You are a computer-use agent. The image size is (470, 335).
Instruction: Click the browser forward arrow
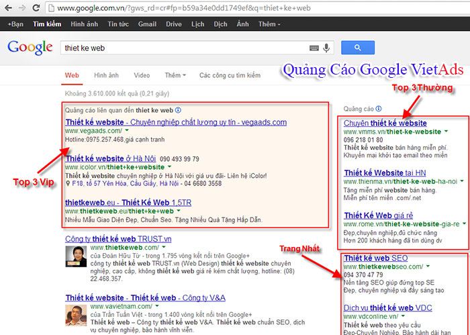pyautogui.click(x=22, y=8)
